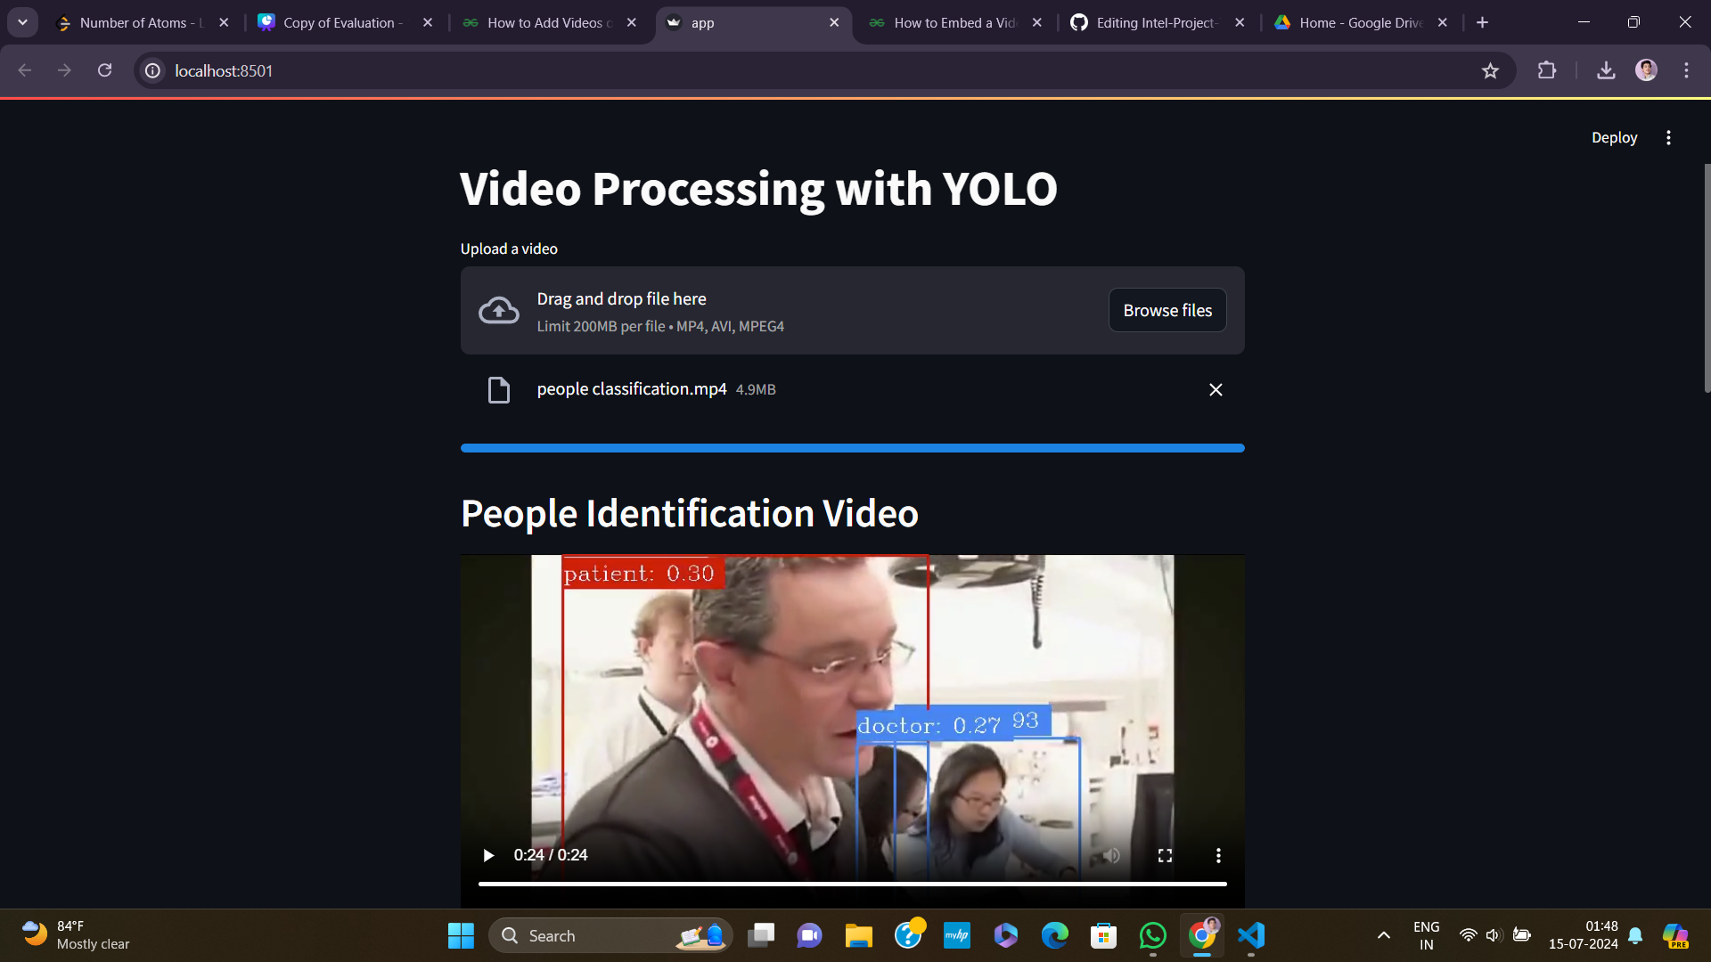The image size is (1711, 962).
Task: Open the Chrome main menu
Action: click(x=1687, y=70)
